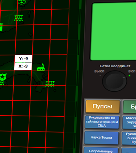Viewport: 136px width, 153px height.
Task: Click the X: -3 coordinate label
Action: 23,66
